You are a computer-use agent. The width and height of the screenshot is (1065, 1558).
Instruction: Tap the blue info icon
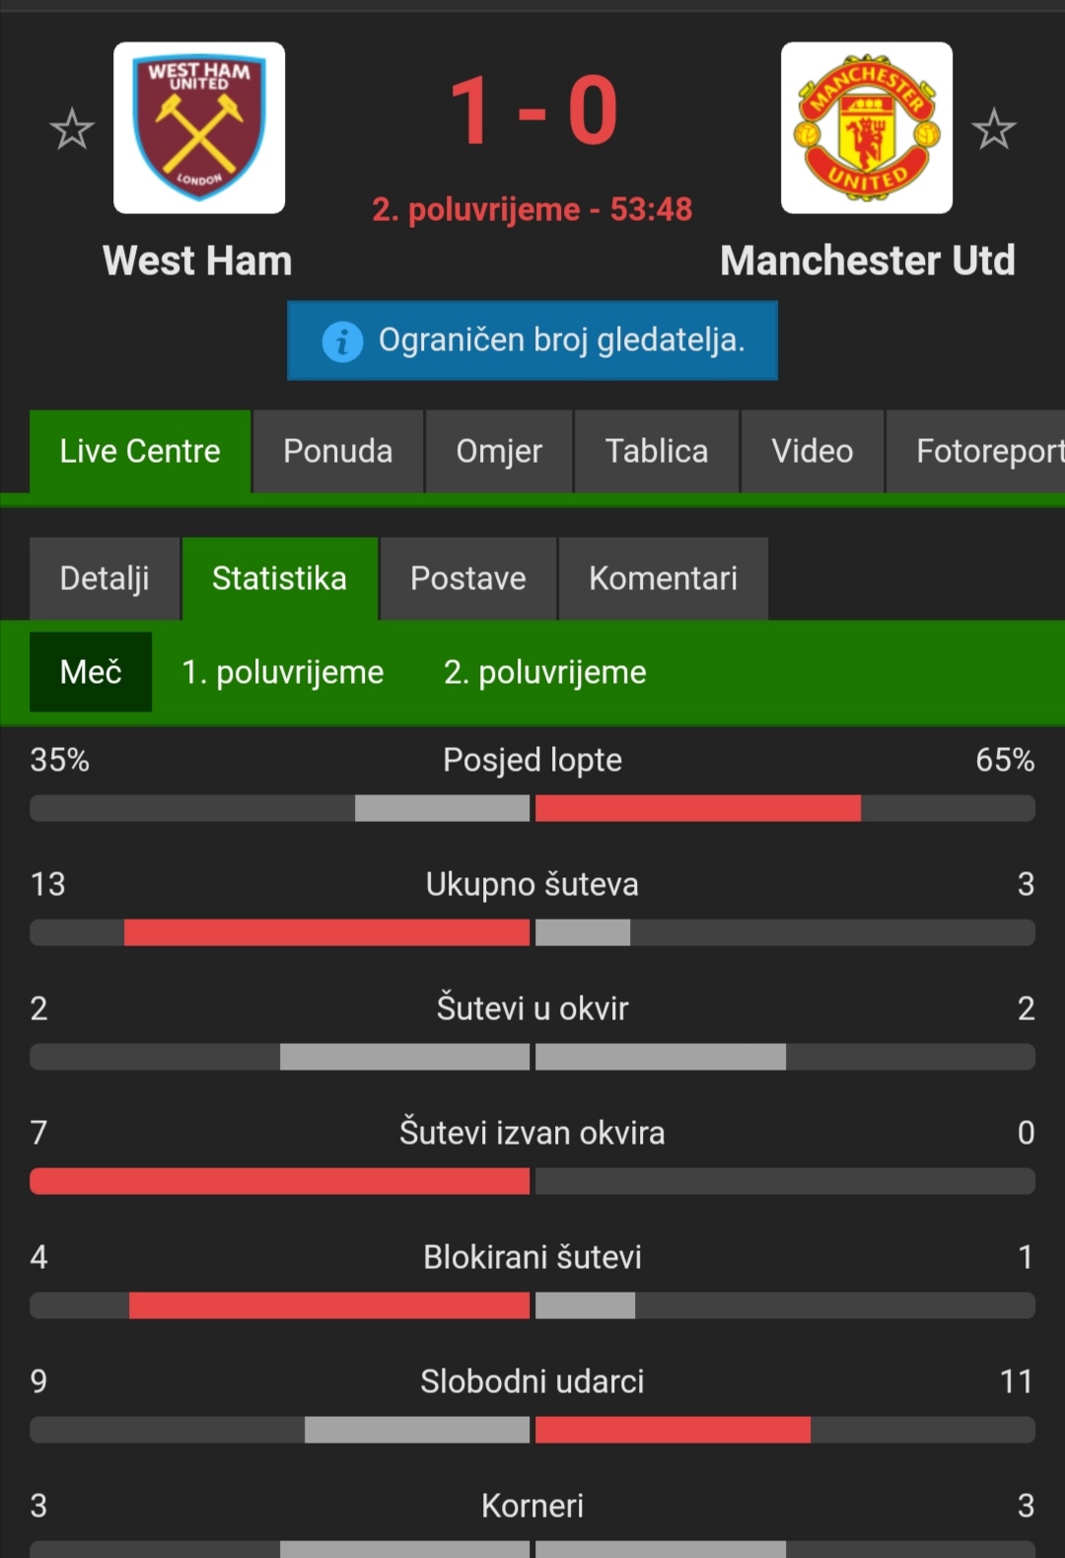pos(342,341)
